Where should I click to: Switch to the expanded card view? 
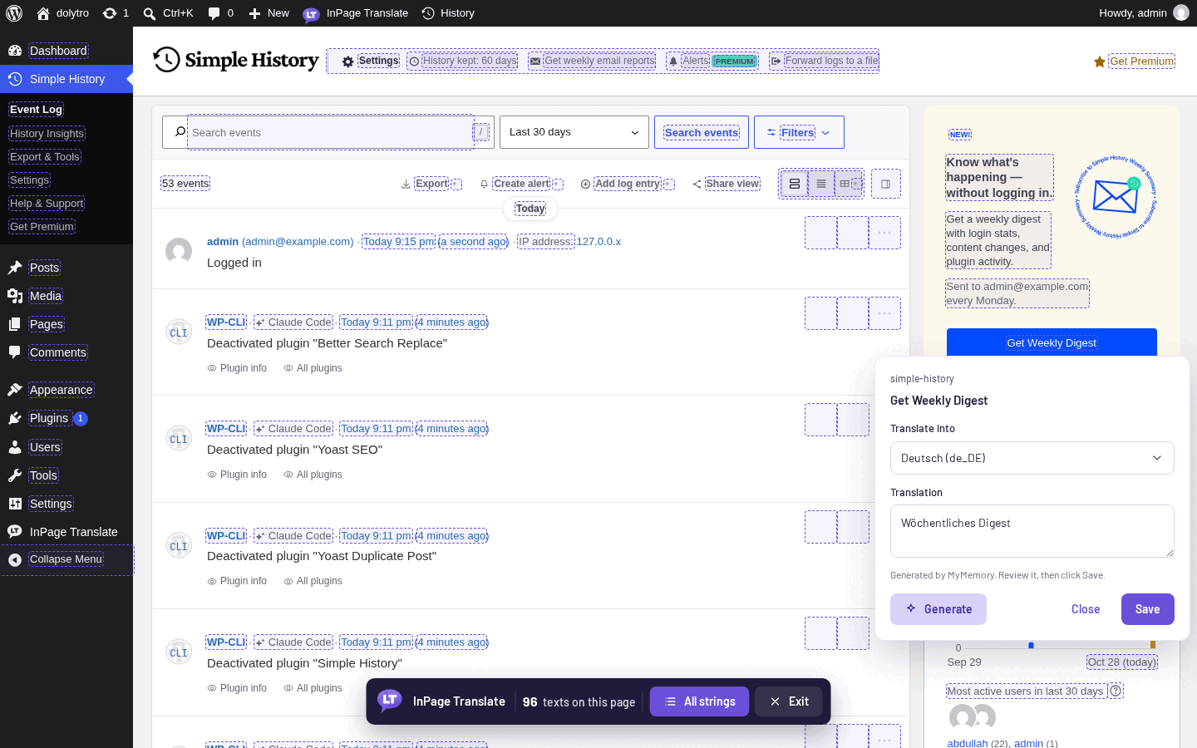pos(795,184)
